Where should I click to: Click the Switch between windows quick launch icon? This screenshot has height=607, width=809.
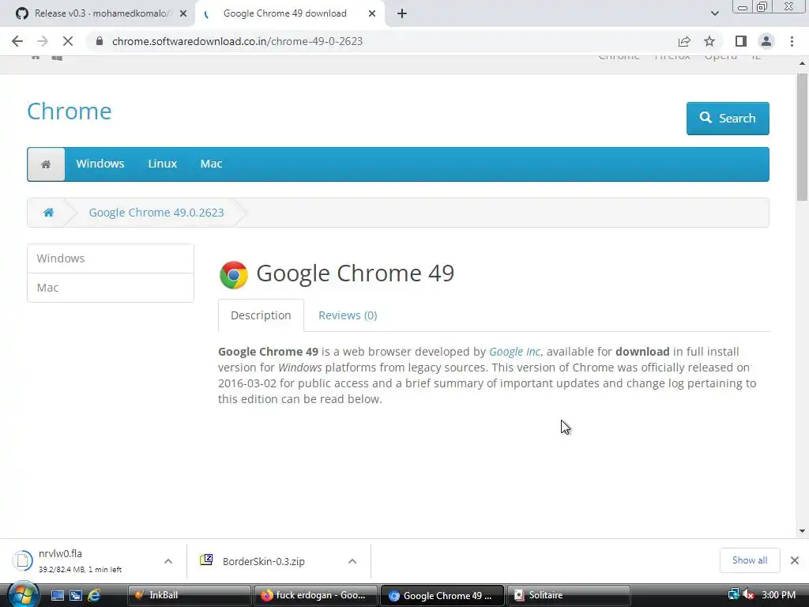76,595
